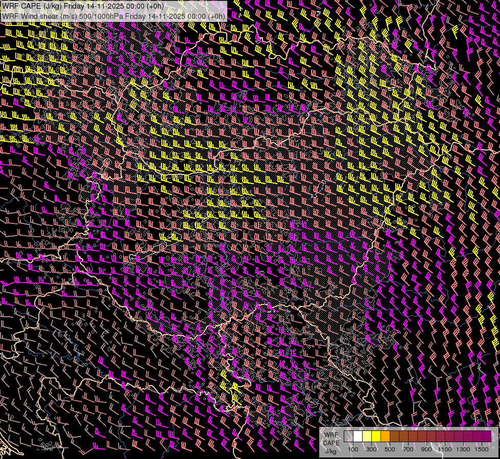This screenshot has height=459, width=500.
Task: Select the first brown swatch right of orange
Action: point(394,437)
